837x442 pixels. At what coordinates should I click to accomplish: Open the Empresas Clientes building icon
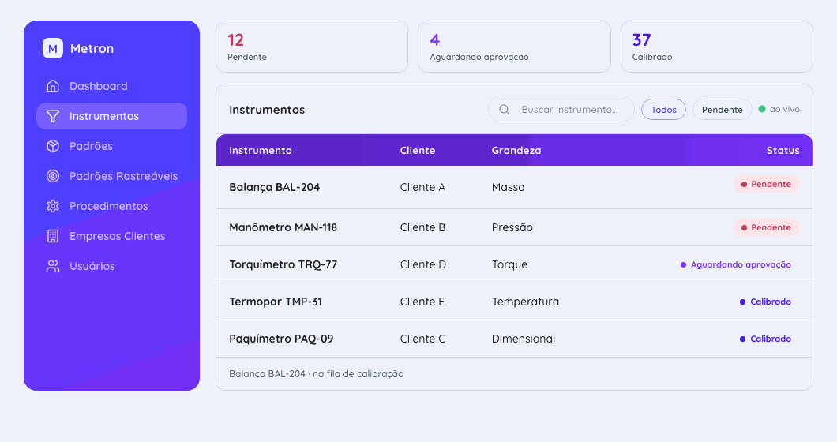(53, 236)
